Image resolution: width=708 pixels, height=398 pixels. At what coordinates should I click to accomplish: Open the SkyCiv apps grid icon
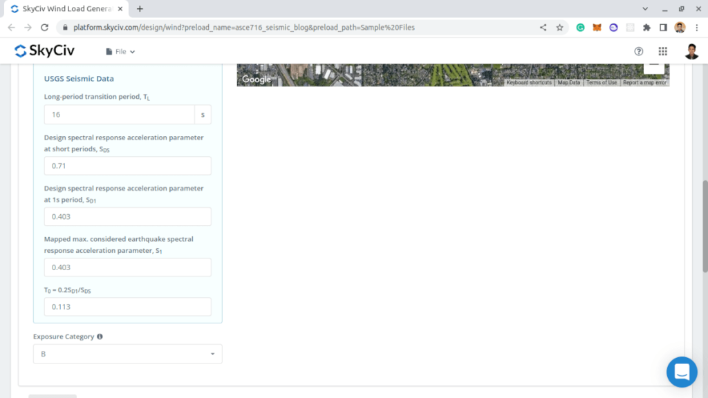click(x=662, y=51)
